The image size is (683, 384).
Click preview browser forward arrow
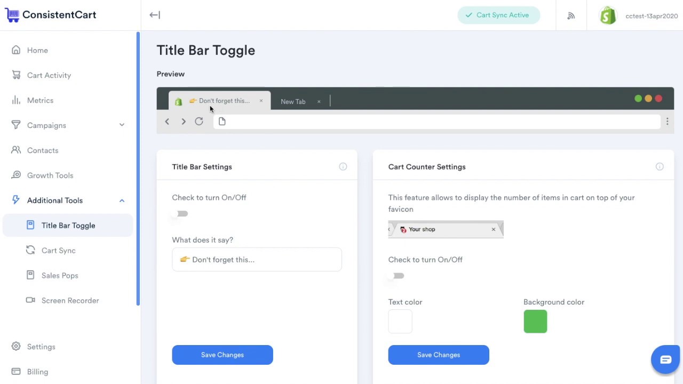pos(183,122)
